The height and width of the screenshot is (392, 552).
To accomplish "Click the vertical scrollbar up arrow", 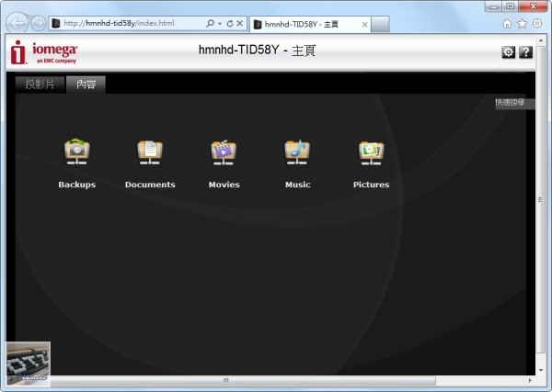I will pyautogui.click(x=540, y=40).
